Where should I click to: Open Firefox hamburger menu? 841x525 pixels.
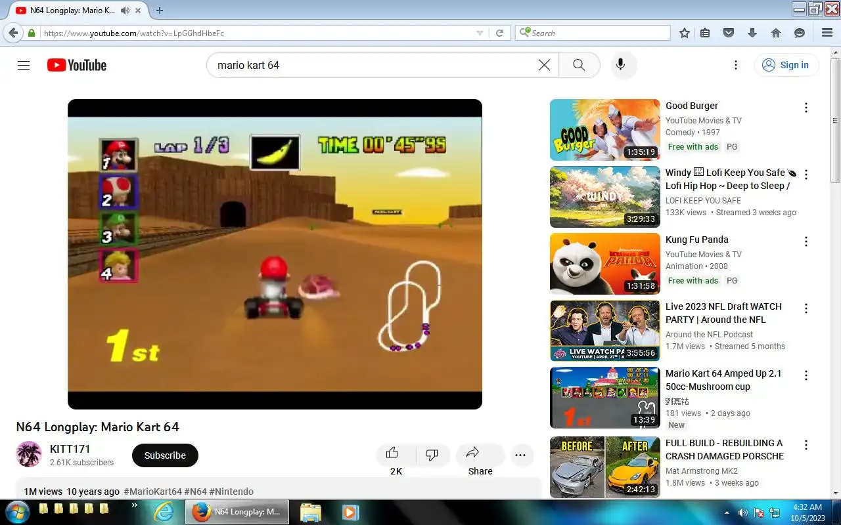pyautogui.click(x=827, y=33)
